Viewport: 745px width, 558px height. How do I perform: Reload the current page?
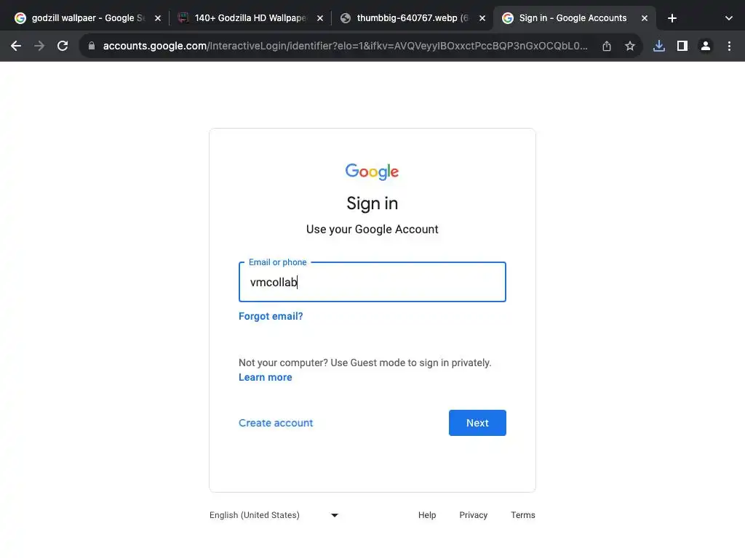coord(63,46)
